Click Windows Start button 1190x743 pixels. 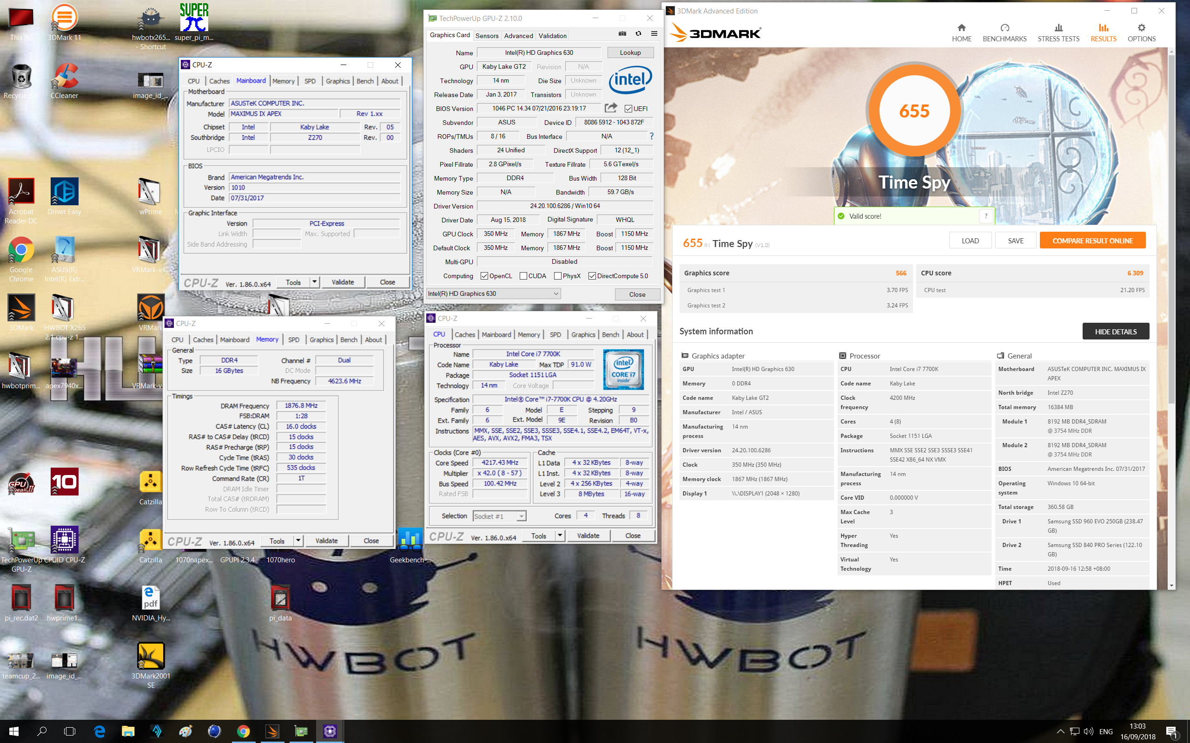pos(14,731)
